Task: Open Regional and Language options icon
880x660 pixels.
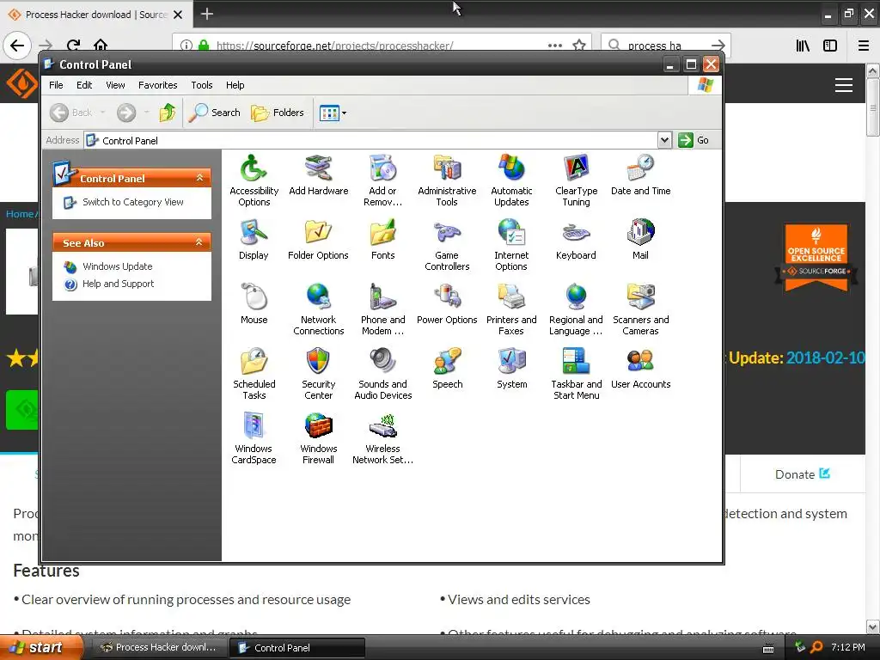Action: (576, 309)
